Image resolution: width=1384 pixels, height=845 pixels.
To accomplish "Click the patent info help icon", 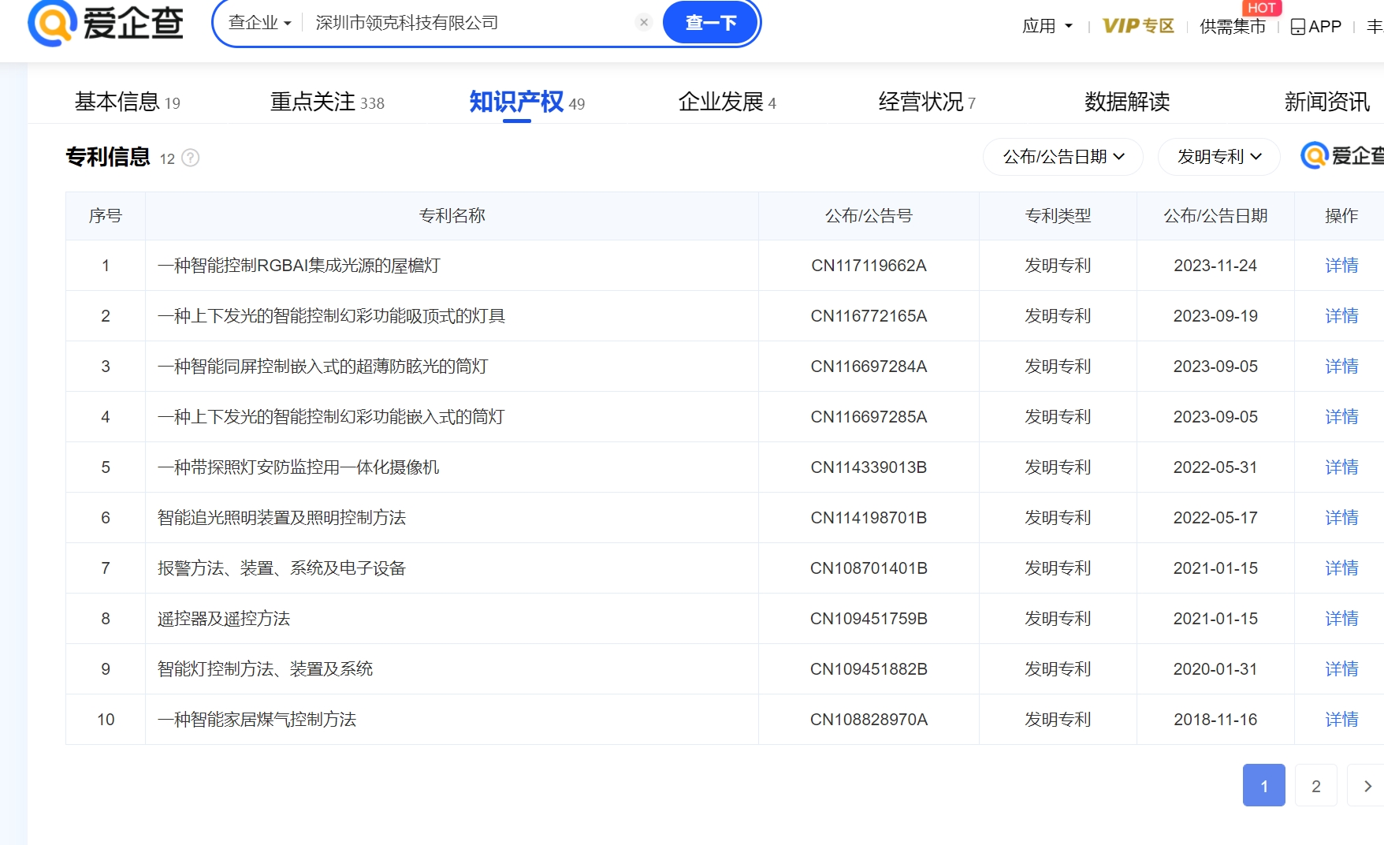I will (191, 158).
